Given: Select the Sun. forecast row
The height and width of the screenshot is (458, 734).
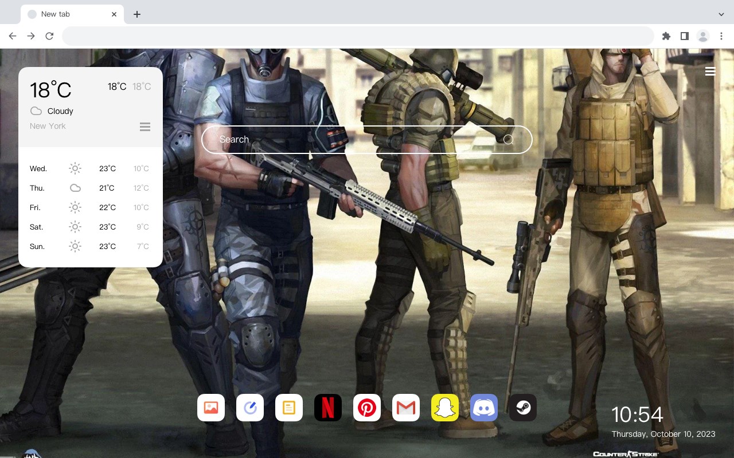Looking at the screenshot, I should (91, 246).
